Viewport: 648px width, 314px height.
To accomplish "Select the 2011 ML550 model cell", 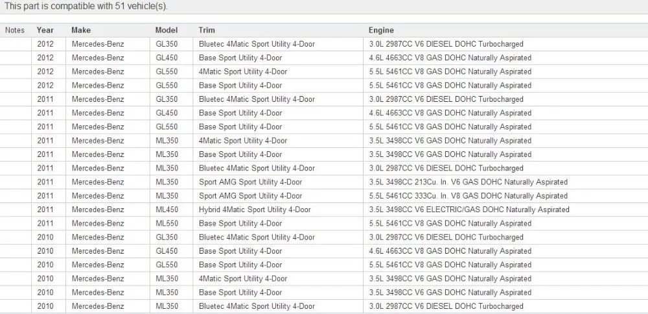I will (x=171, y=223).
